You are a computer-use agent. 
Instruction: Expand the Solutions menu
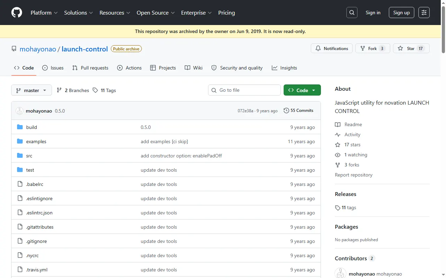tap(78, 13)
